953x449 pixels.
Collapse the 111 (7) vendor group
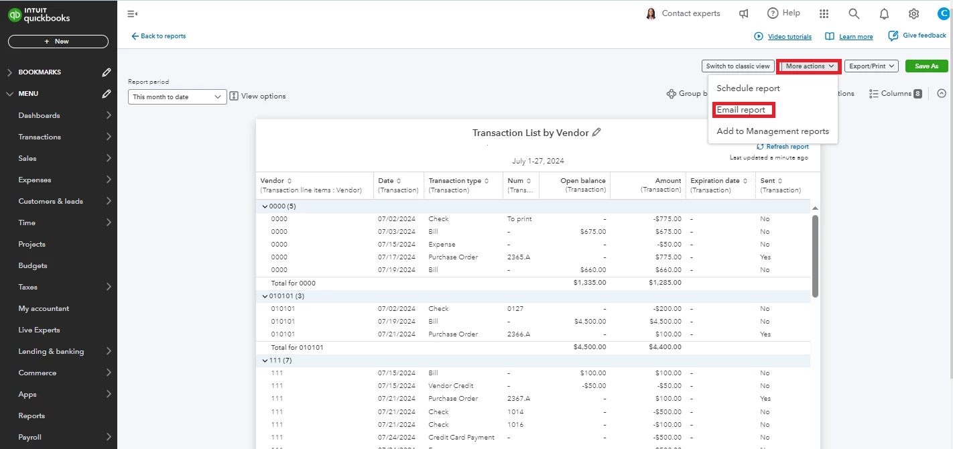(266, 361)
